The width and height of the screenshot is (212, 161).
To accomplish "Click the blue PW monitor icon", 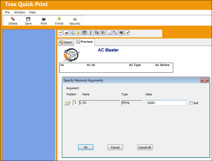I will point(121,33).
